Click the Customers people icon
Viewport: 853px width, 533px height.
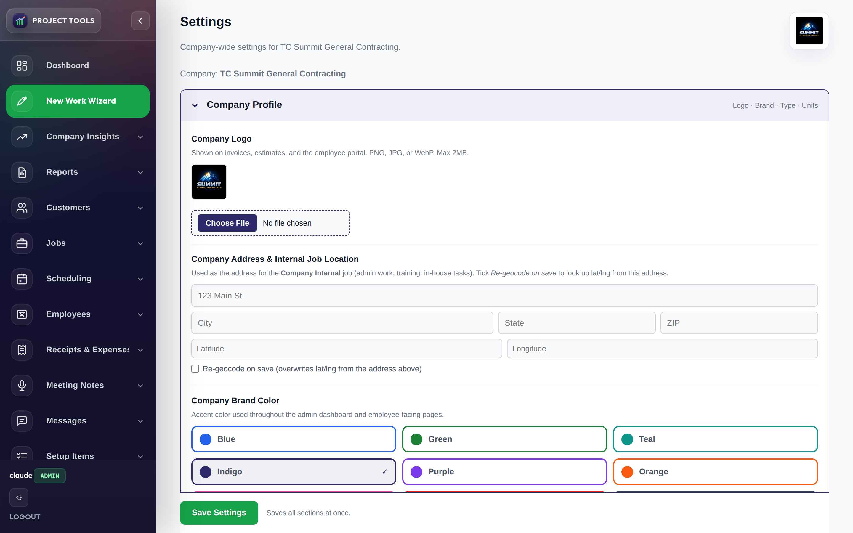click(x=22, y=208)
